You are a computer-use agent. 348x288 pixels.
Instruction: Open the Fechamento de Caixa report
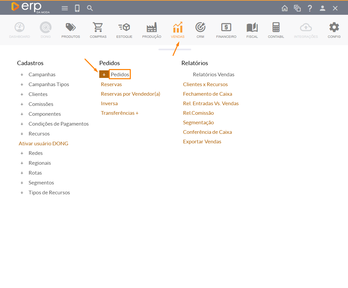point(207,94)
